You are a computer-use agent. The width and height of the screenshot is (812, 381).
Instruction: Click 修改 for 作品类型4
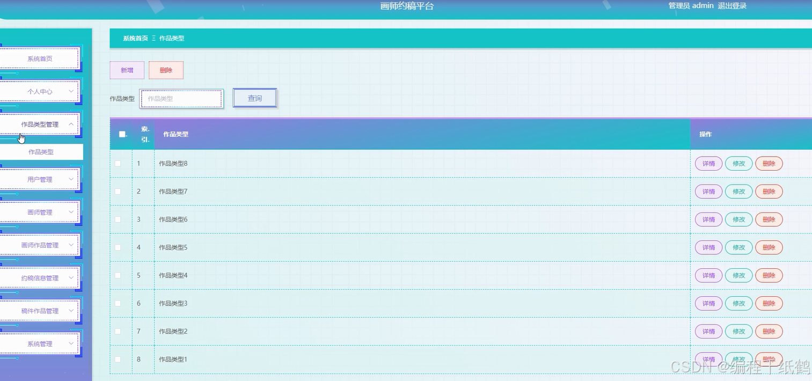[738, 275]
